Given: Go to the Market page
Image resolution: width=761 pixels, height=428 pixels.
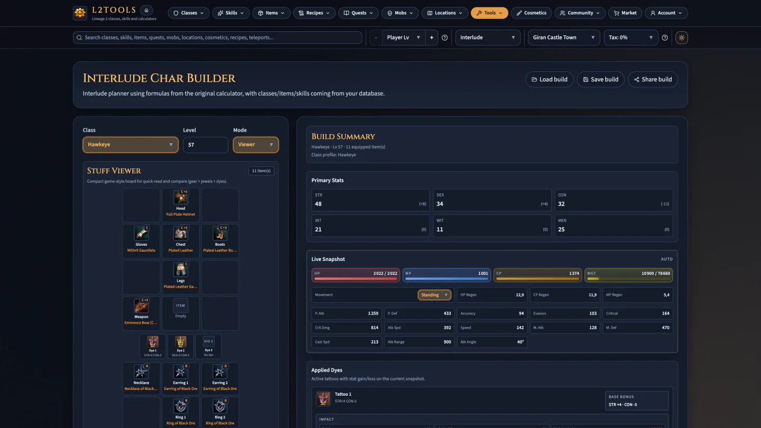Looking at the screenshot, I should coord(625,13).
